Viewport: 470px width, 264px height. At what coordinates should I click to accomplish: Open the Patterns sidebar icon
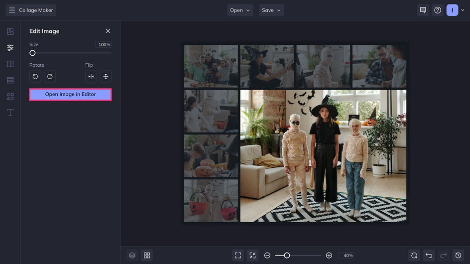(10, 80)
